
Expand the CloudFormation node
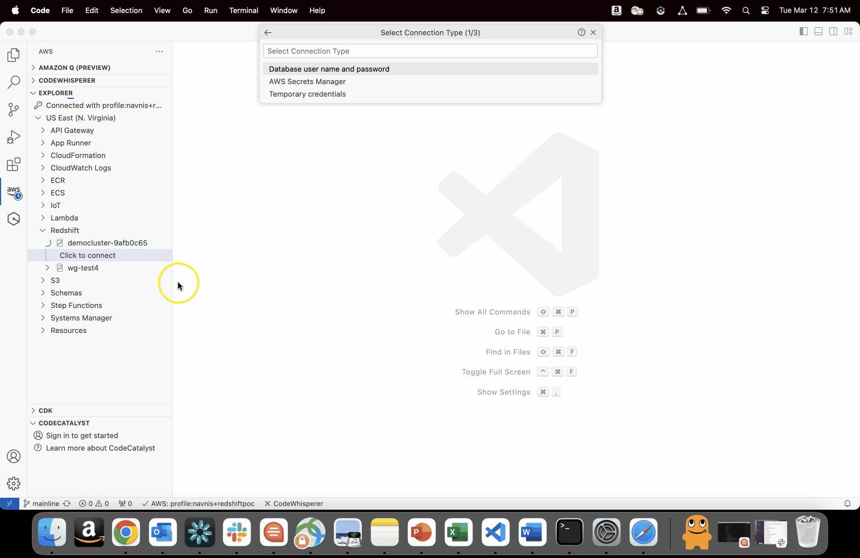pos(43,155)
